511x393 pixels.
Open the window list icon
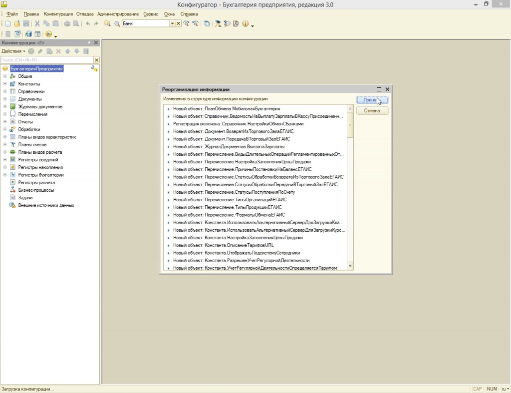tap(207, 23)
